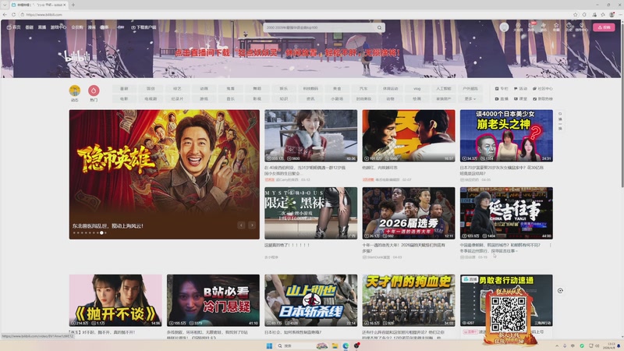
Task: Open the 创作中心 lightbulb icon in header
Action: [581, 27]
